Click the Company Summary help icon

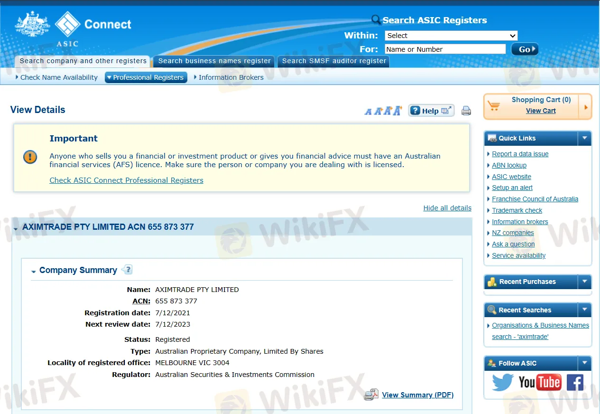(x=127, y=270)
